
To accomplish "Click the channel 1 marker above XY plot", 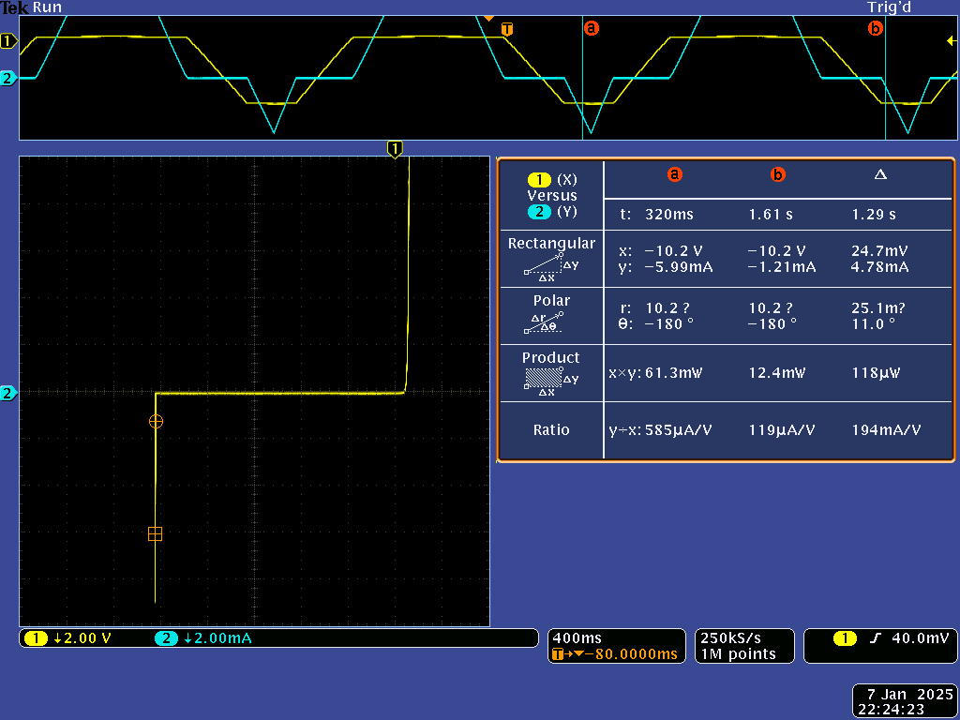I will (395, 148).
